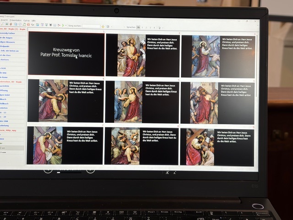Open the Extras menu
Image resolution: width=293 pixels, height=220 pixels.
(27, 21)
